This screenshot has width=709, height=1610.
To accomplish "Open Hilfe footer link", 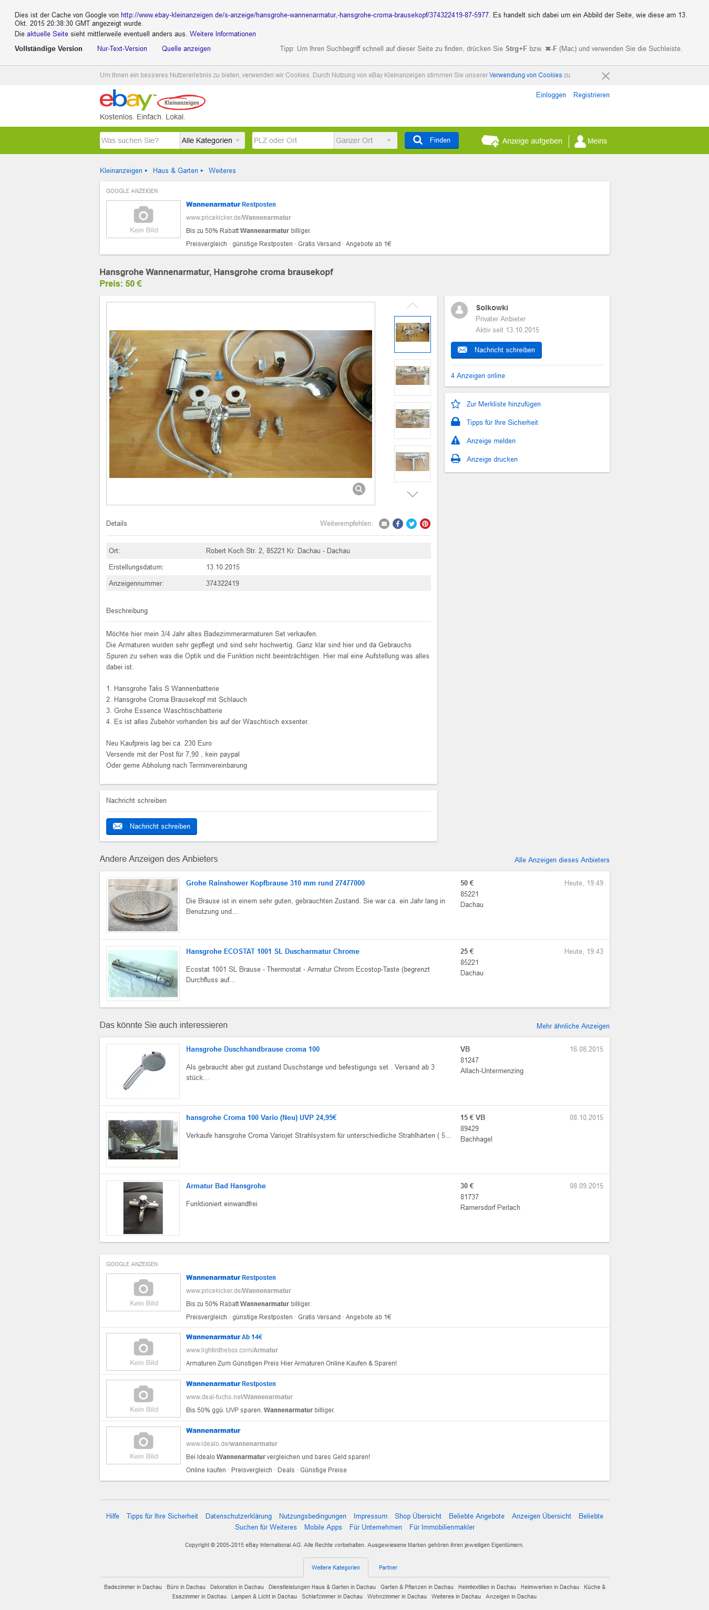I will [x=112, y=1516].
